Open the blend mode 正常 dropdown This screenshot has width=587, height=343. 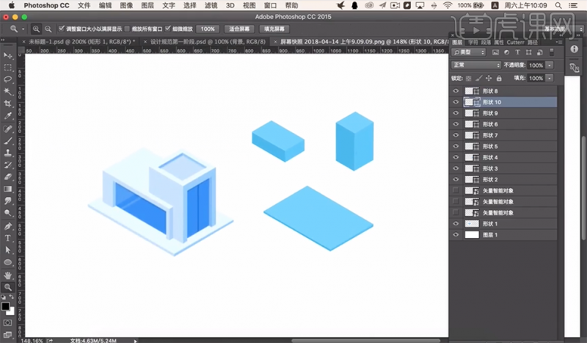[476, 65]
